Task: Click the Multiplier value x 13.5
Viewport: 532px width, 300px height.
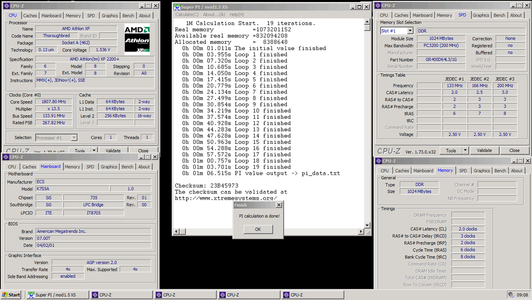Action: (54, 109)
